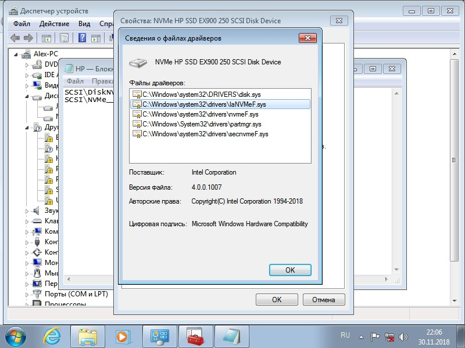Screen dimensions: 465x348
Task: Open the volume speaker tray icon
Action: click(403, 337)
